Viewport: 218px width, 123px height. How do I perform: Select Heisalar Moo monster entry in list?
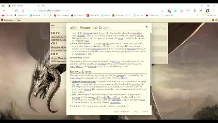[x=58, y=49]
